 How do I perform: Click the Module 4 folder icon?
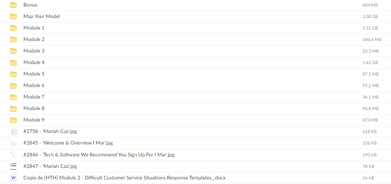pyautogui.click(x=13, y=62)
